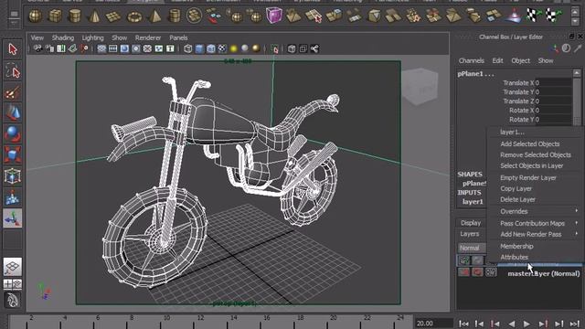Open Object menu in Channel Box
This screenshot has height=329, width=585.
(520, 60)
